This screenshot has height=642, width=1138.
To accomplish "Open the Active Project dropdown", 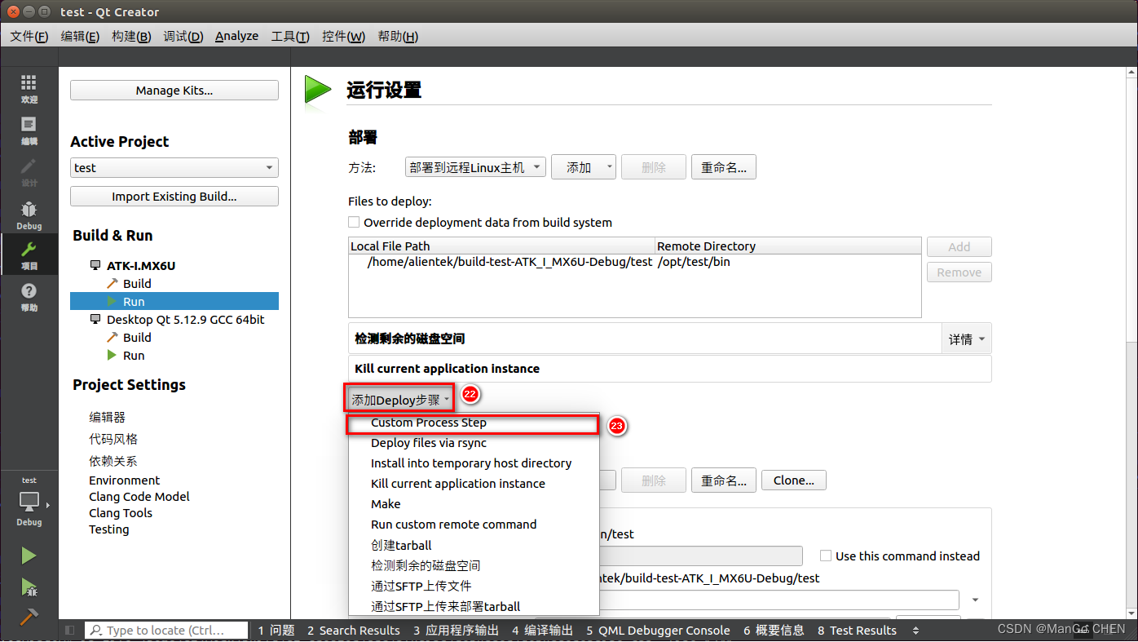I will pos(174,167).
